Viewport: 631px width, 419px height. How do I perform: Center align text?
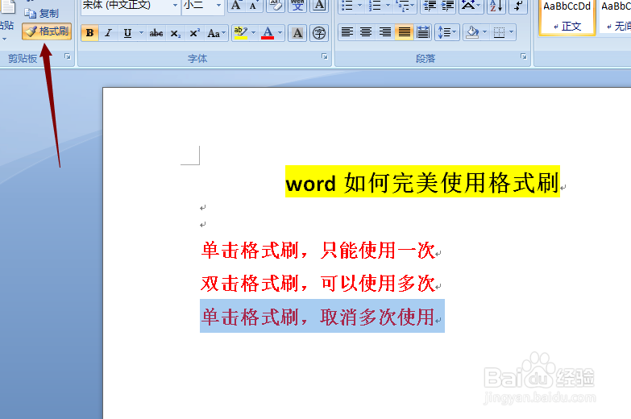coord(366,32)
